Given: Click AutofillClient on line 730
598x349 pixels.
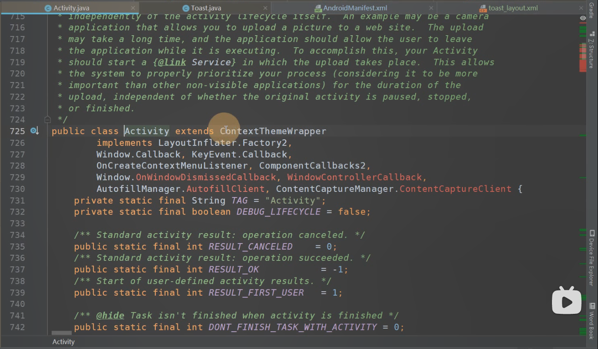Looking at the screenshot, I should [225, 189].
